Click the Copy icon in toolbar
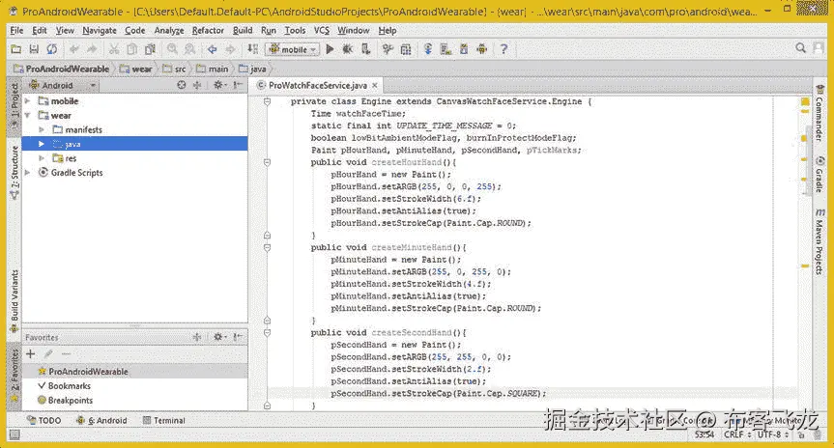Image resolution: width=834 pixels, height=448 pixels. click(131, 49)
